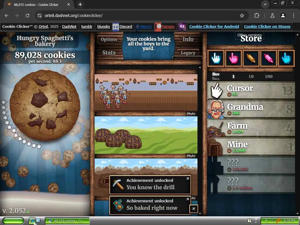Image resolution: width=300 pixels, height=225 pixels.
Task: Buy the cyan cursor upgrade
Action: tap(286, 58)
